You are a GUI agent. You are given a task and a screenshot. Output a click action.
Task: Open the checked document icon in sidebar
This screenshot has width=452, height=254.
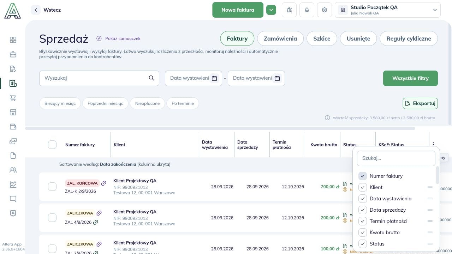[13, 69]
